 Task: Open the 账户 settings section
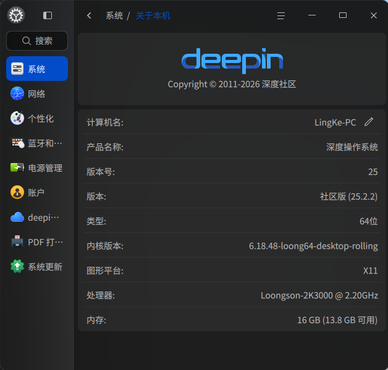[37, 193]
